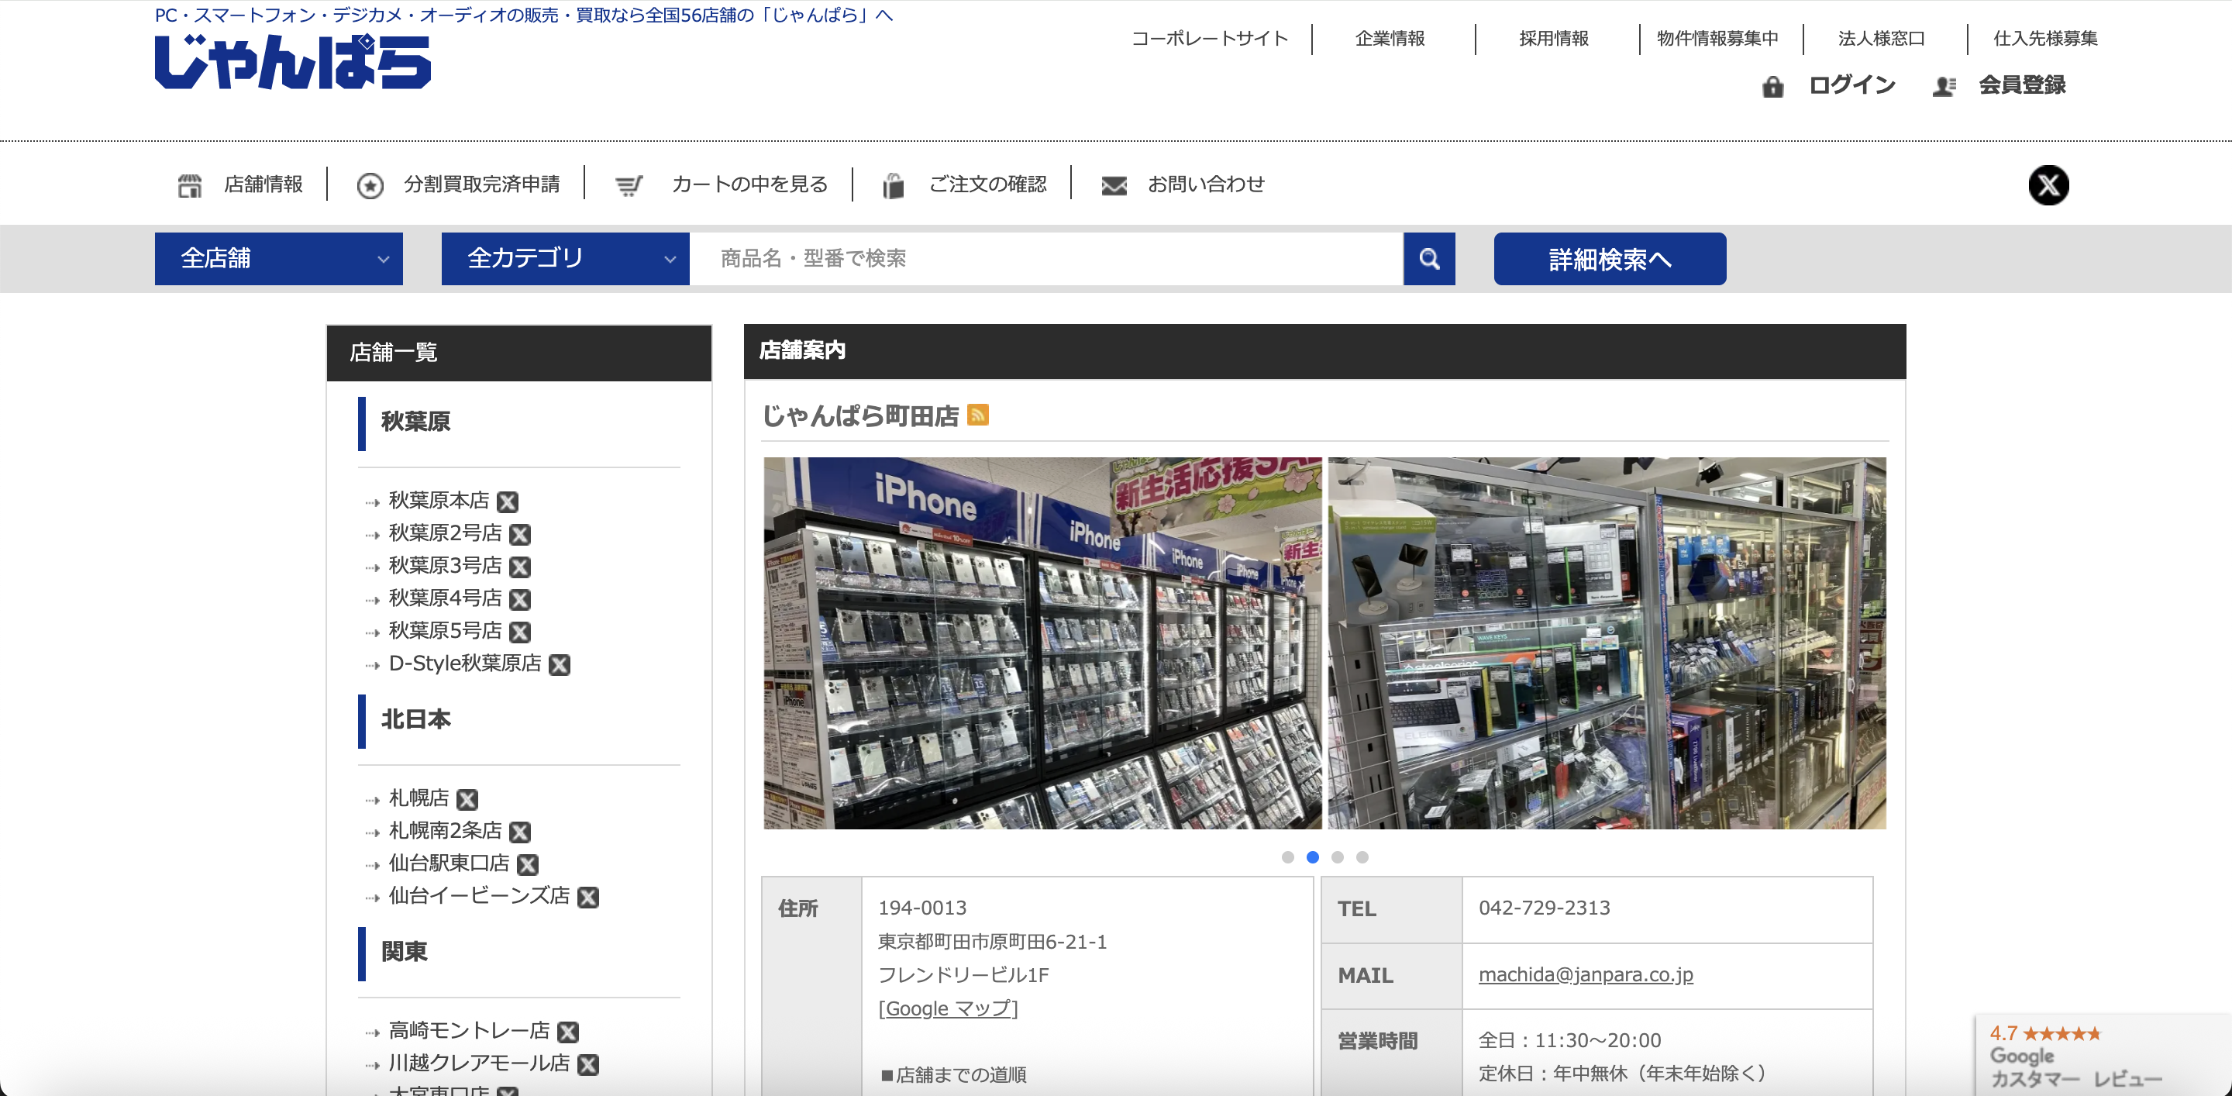Click the top tagline link about 全国56店舗
This screenshot has width=2232, height=1096.
(523, 15)
